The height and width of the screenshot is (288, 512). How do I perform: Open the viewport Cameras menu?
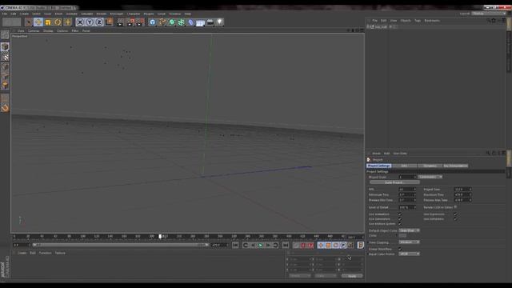point(34,30)
